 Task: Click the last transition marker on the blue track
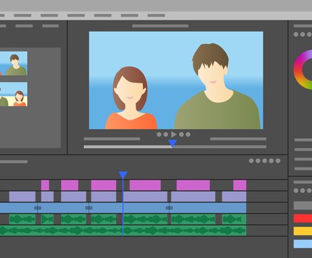coord(170,208)
